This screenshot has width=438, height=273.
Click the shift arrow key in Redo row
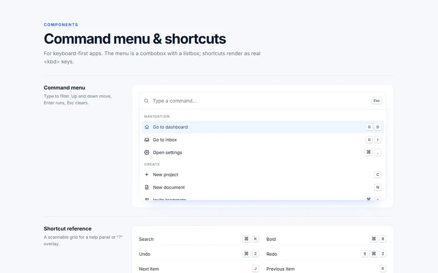(x=365, y=254)
